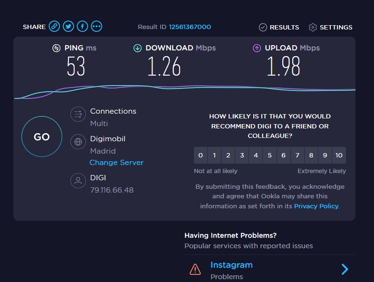
Task: Choose rating 7 for DIGI recommendation
Action: click(297, 156)
